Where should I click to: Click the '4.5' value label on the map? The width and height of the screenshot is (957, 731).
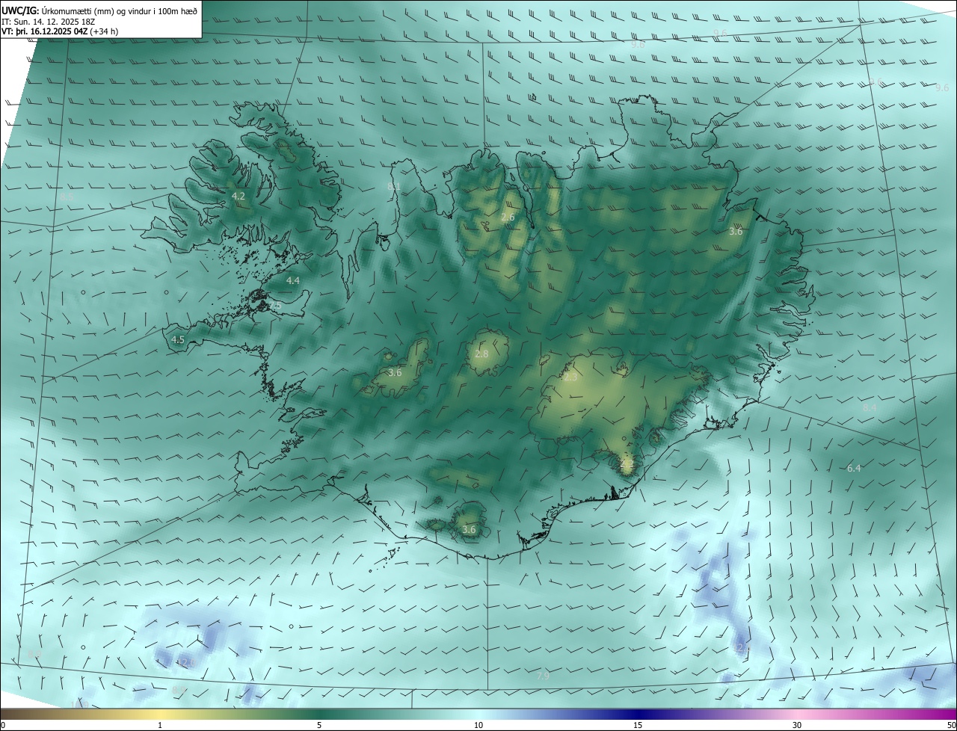coord(178,339)
